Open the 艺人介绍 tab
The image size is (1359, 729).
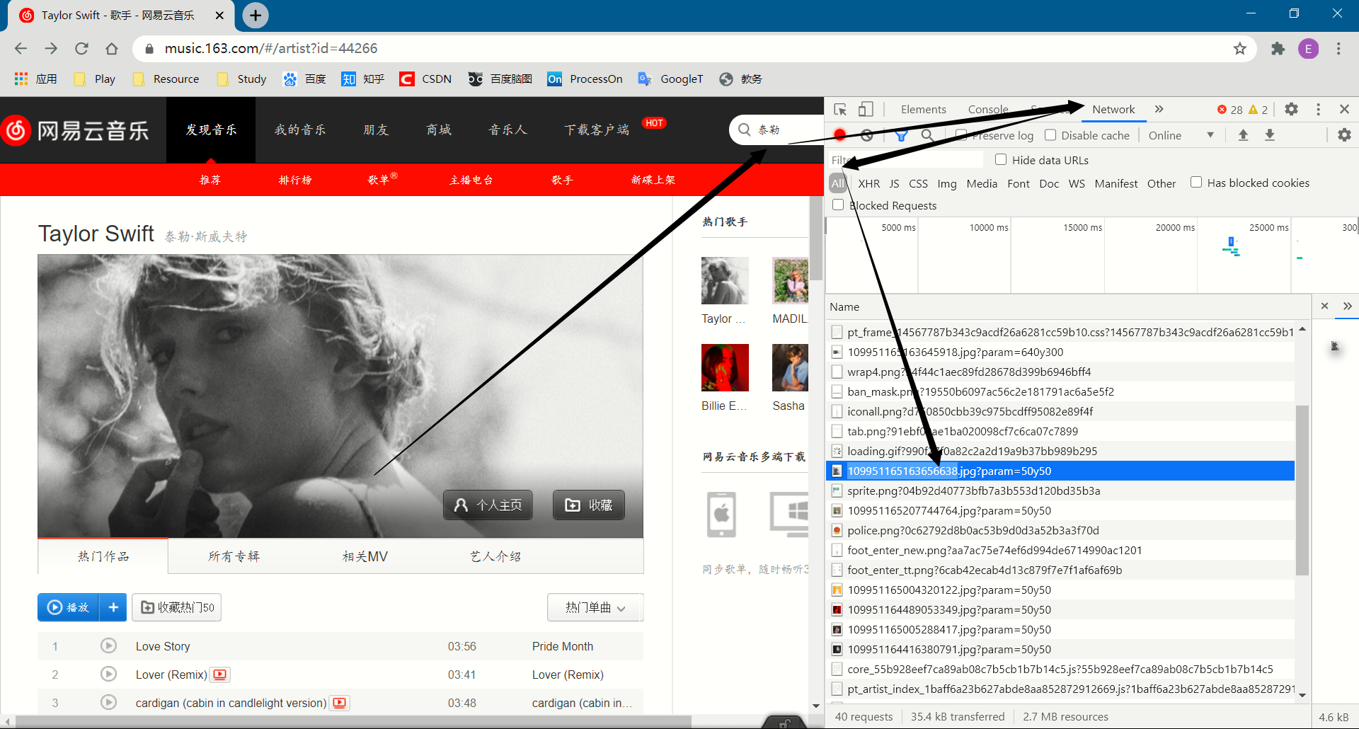pyautogui.click(x=495, y=556)
